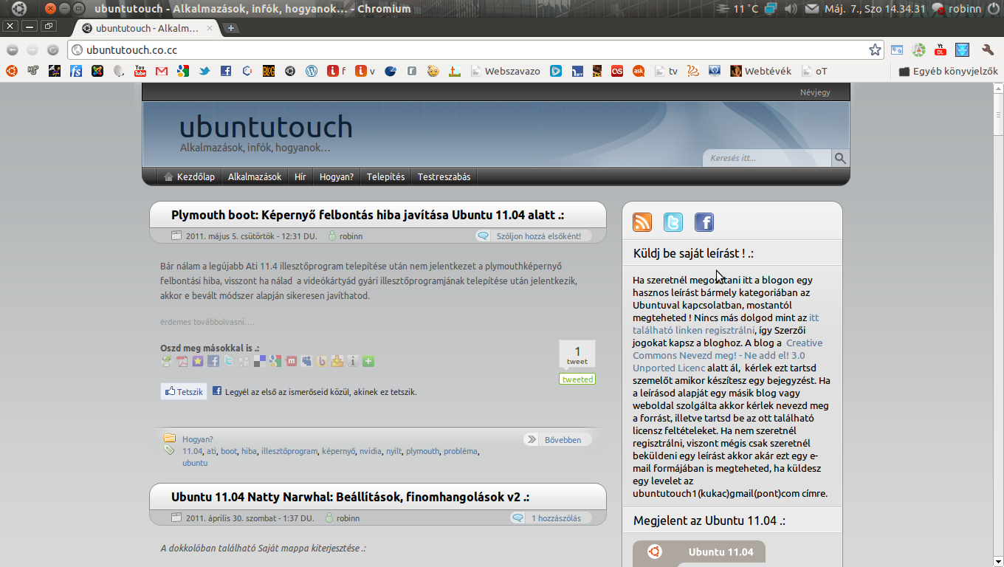Screen dimensions: 1004x567
Task: Open the Testreszabás menu item
Action: 444,176
